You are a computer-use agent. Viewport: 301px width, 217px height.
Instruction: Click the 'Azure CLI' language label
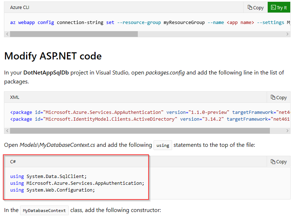(x=20, y=7)
